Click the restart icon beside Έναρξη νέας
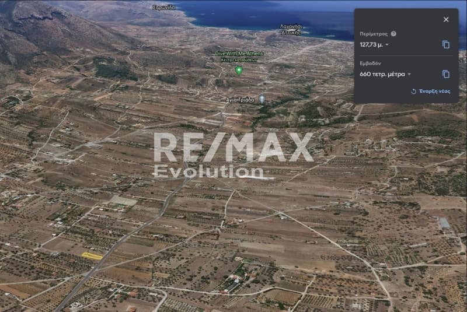The image size is (467, 312). point(413,92)
